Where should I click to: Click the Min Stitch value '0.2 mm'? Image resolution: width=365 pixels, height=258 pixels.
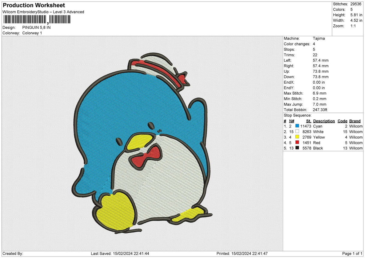319,99
